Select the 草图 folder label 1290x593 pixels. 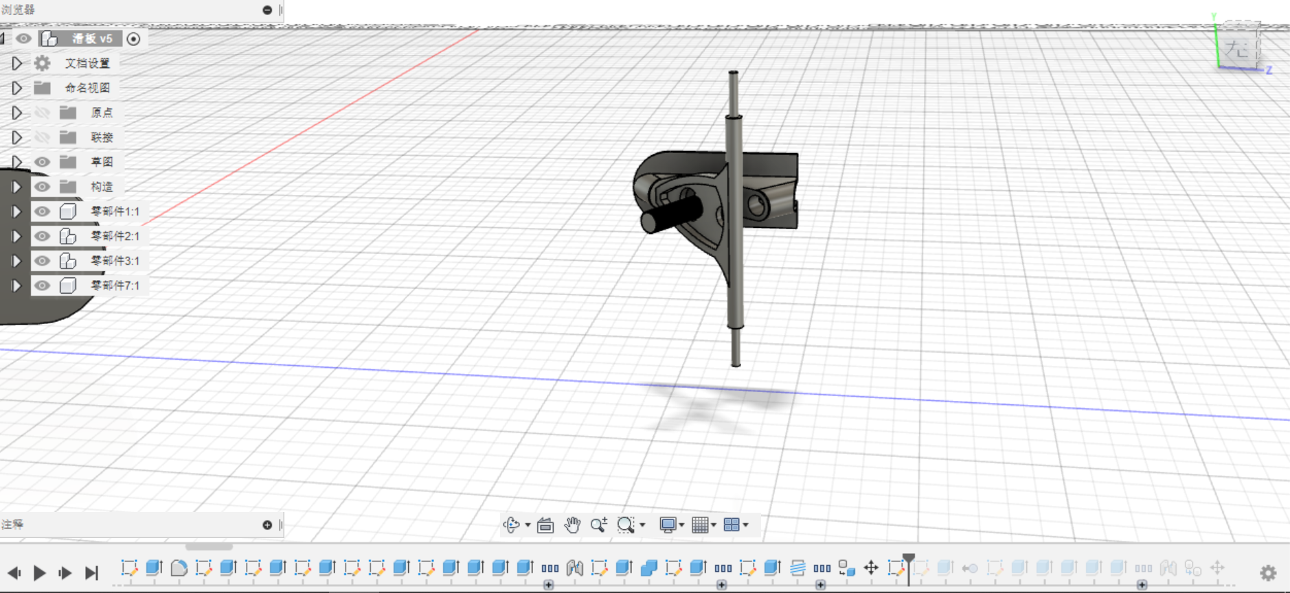click(x=102, y=162)
